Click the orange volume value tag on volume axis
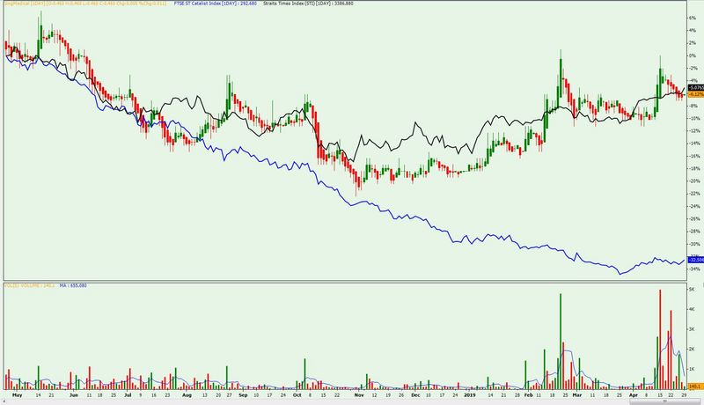The image size is (704, 405). coord(695,387)
